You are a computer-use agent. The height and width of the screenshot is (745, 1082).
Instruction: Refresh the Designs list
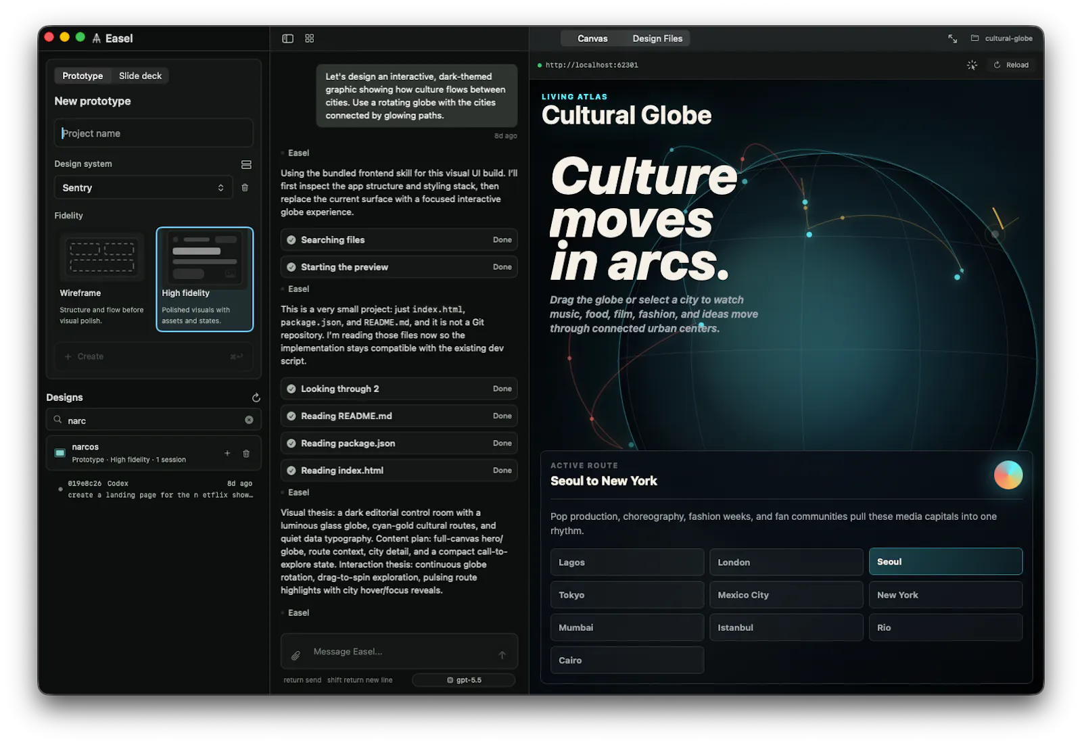pyautogui.click(x=256, y=398)
